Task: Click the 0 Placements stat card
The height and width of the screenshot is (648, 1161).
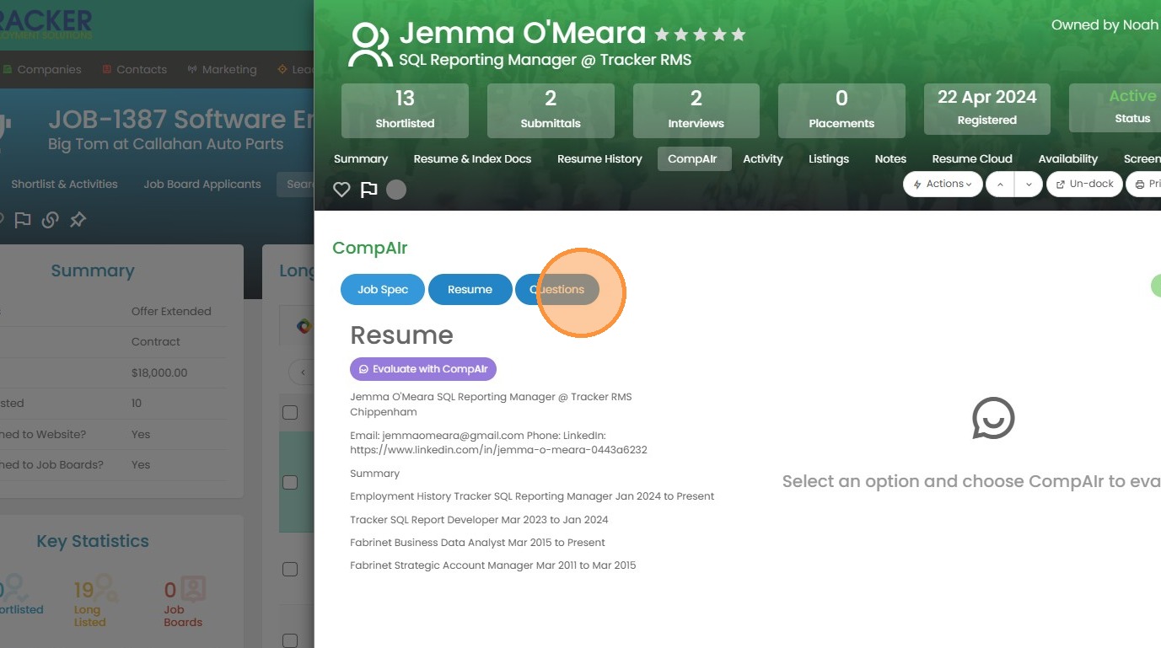Action: tap(841, 110)
